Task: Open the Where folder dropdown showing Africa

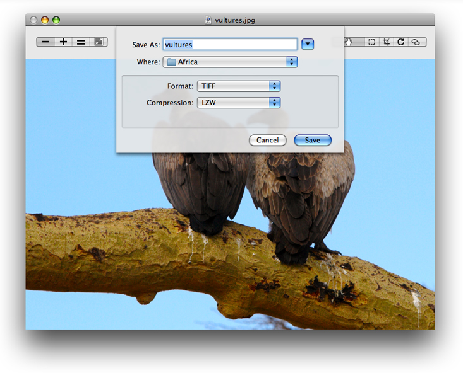Action: [x=230, y=62]
